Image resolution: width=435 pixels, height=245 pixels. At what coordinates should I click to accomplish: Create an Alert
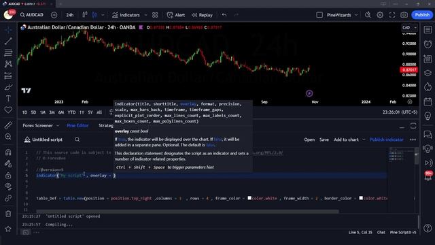pos(176,15)
